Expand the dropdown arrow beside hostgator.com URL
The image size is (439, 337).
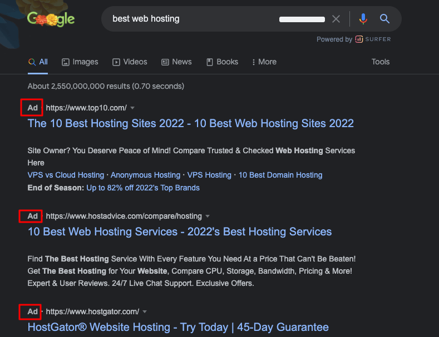145,311
